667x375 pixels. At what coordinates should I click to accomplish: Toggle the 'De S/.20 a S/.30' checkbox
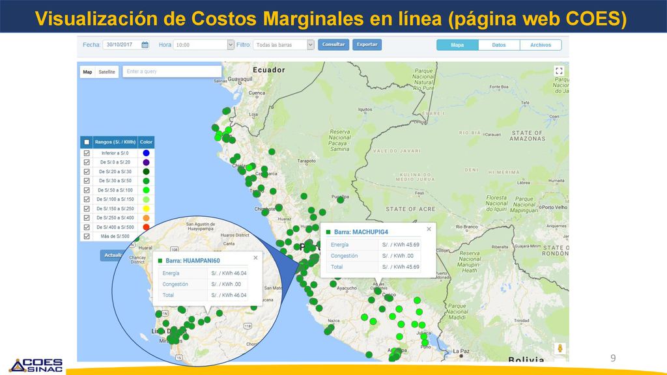click(87, 172)
